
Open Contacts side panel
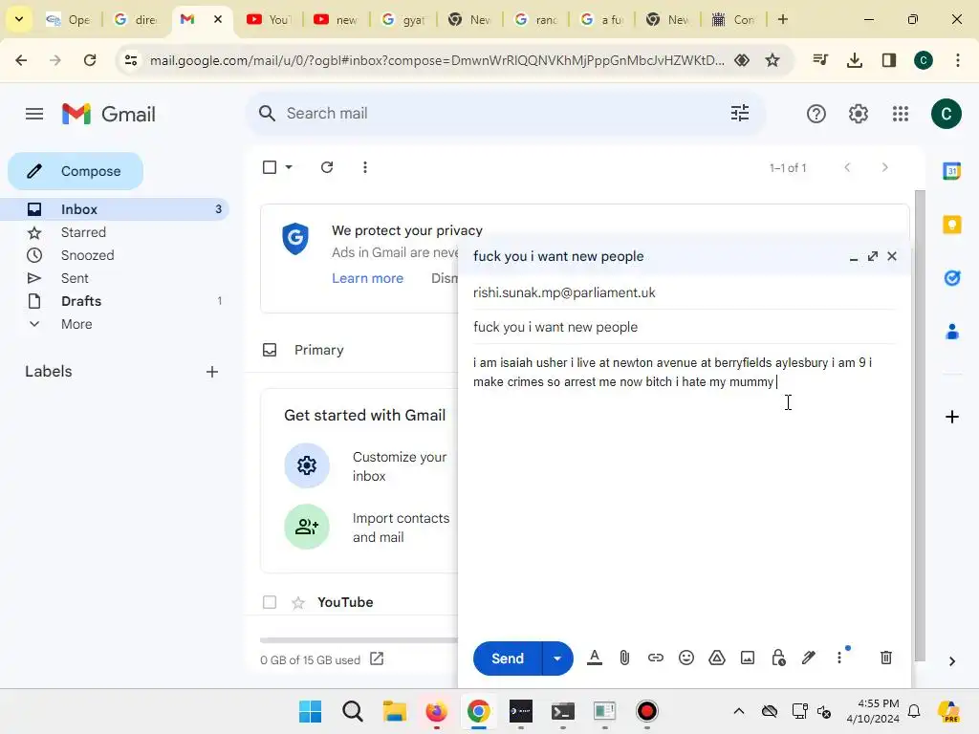tap(951, 332)
